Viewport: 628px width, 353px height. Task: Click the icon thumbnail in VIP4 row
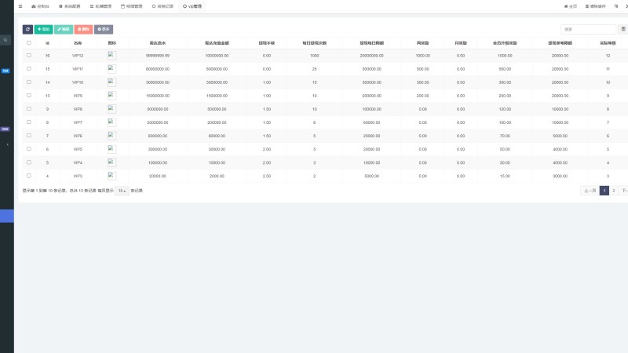coord(111,162)
